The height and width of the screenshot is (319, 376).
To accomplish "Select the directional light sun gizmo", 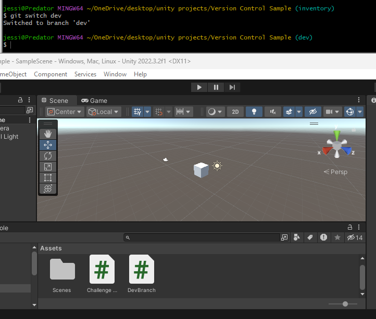I will pyautogui.click(x=217, y=166).
